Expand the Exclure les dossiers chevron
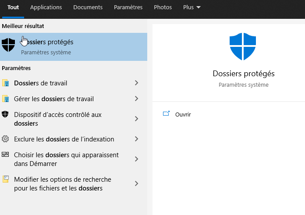Viewport: 305px width, 215px height. pyautogui.click(x=136, y=139)
